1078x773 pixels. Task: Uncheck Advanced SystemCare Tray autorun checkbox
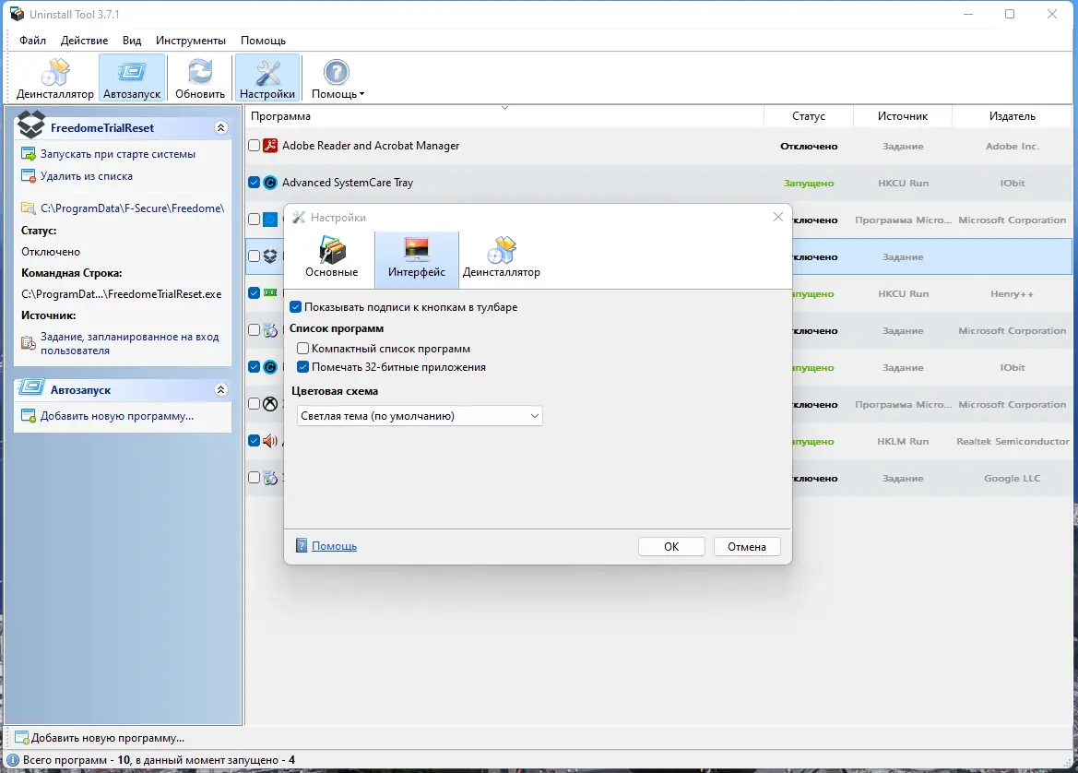pyautogui.click(x=255, y=183)
